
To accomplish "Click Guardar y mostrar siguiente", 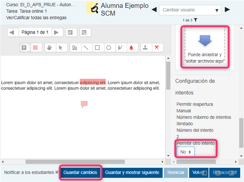I will click(132, 172).
